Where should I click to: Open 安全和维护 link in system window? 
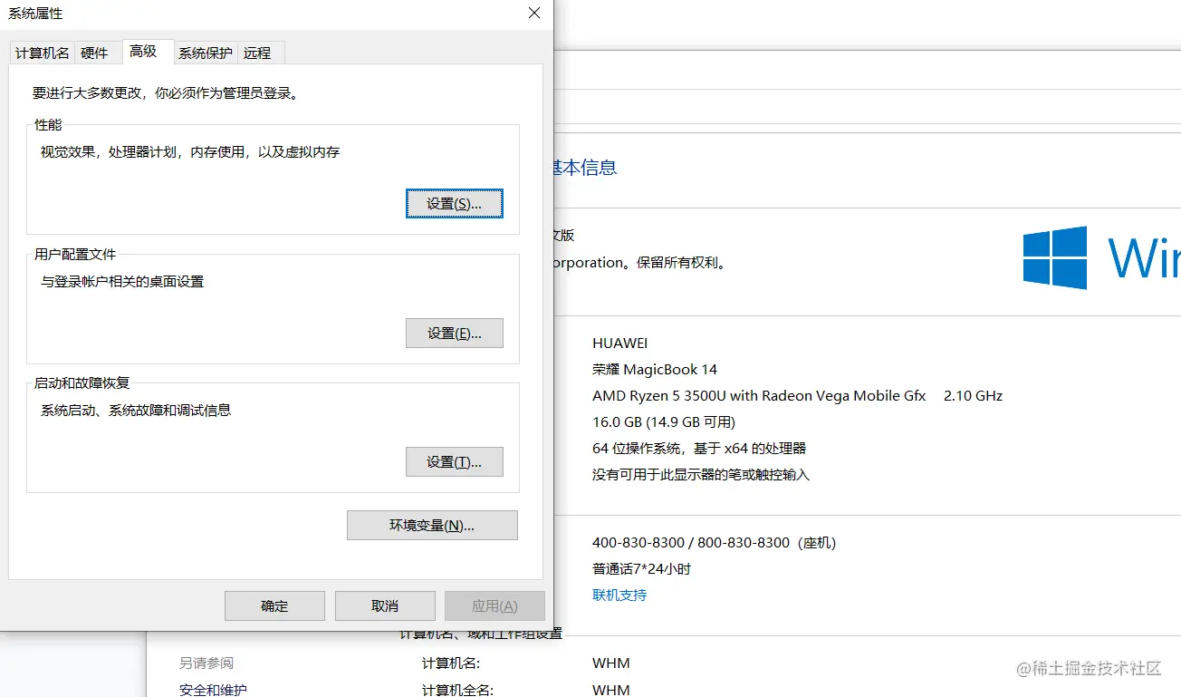pos(213,690)
